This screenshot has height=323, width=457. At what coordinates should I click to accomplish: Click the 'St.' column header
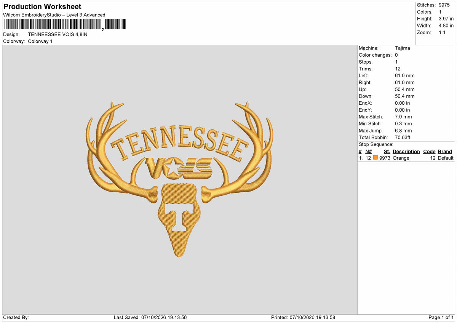click(x=387, y=152)
